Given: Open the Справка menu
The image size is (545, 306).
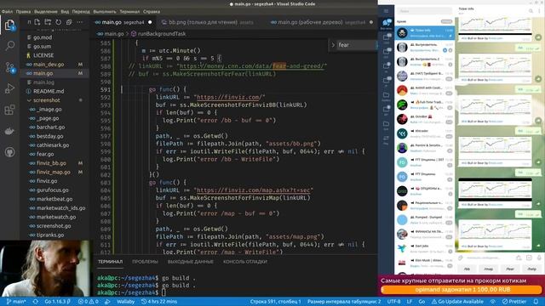Looking at the screenshot, I should [152, 11].
